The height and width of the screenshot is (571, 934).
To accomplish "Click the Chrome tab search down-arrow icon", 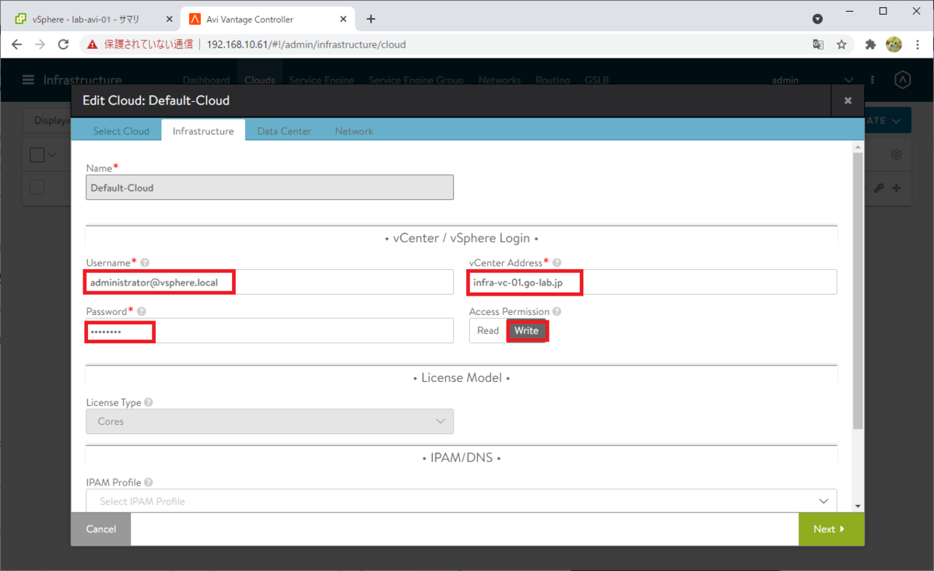I will tap(817, 19).
